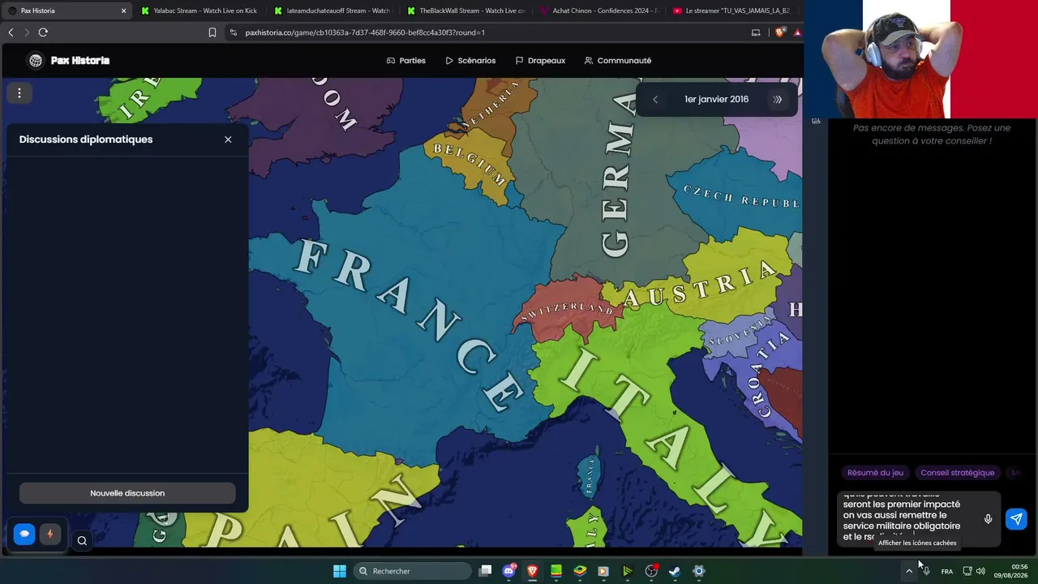1038x584 pixels.
Task: Select the blue chat bubble diplomacy icon
Action: click(24, 534)
